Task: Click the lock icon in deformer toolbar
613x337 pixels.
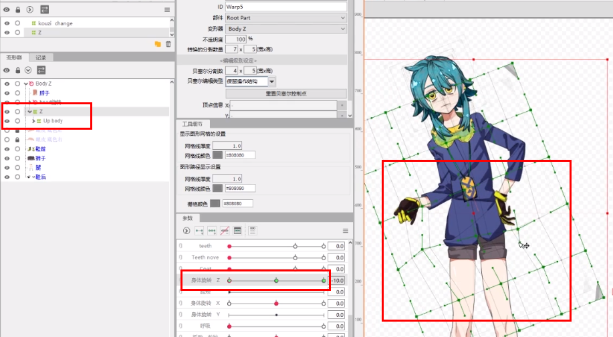Action: tap(17, 70)
